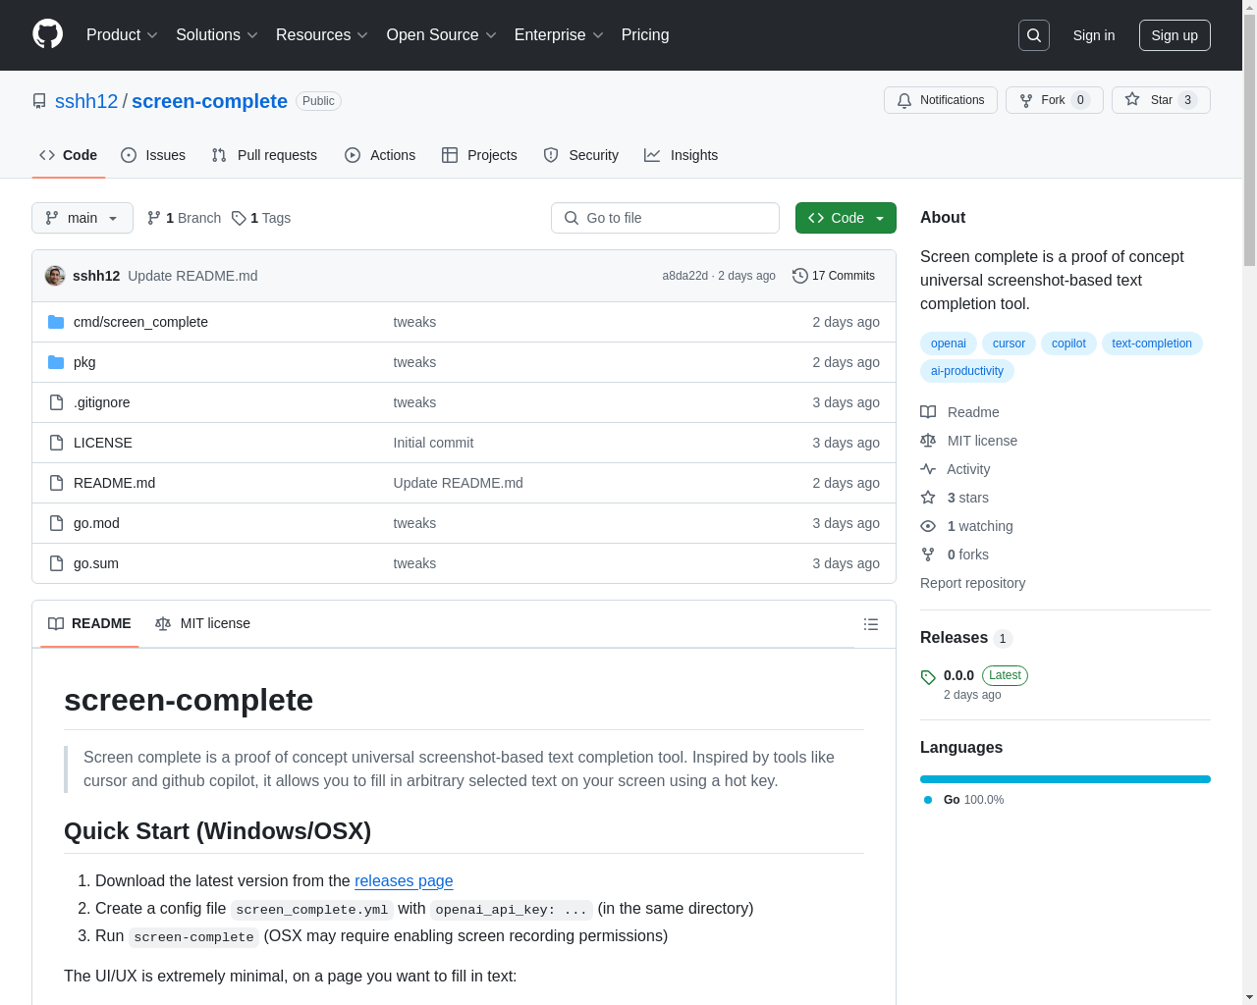This screenshot has width=1257, height=1005.
Task: Open the green Code dropdown button
Action: [x=846, y=218]
